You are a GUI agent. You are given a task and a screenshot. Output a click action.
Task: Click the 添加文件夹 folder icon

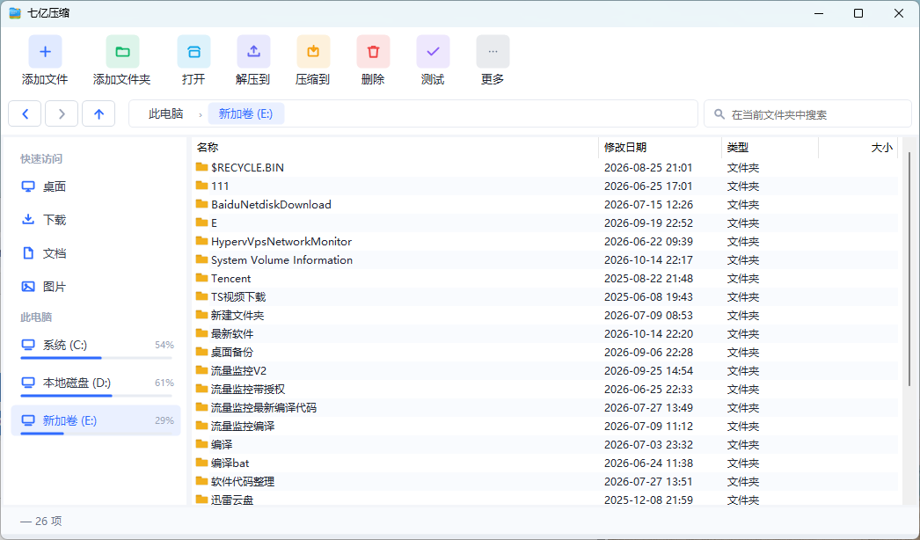pos(122,52)
